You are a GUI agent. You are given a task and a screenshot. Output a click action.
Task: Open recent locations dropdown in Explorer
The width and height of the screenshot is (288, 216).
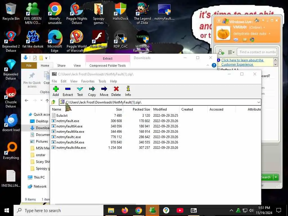pyautogui.click(x=42, y=100)
